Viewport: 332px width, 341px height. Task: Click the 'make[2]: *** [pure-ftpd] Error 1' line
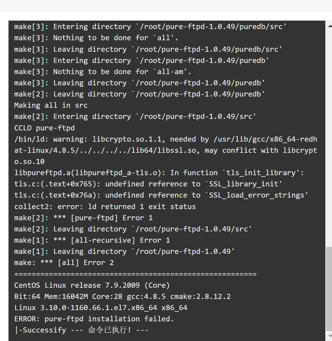pos(83,218)
